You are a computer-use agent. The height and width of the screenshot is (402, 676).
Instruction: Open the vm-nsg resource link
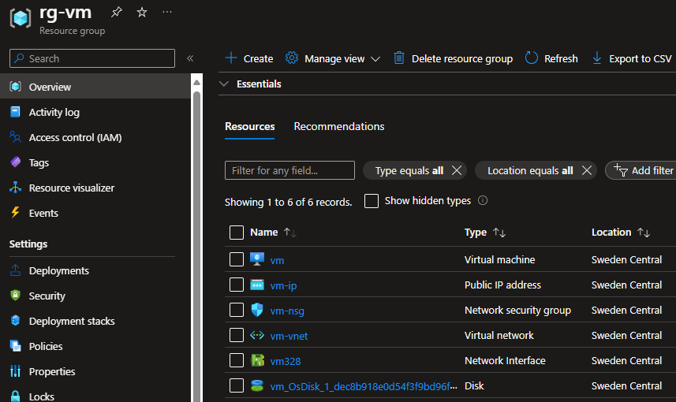(287, 311)
